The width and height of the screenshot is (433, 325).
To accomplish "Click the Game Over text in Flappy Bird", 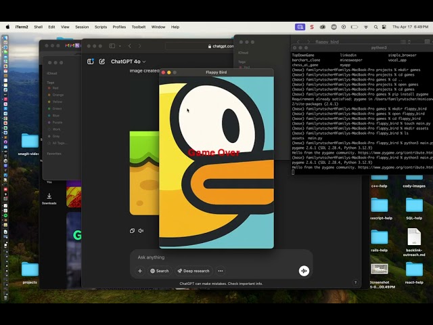I will tap(214, 152).
